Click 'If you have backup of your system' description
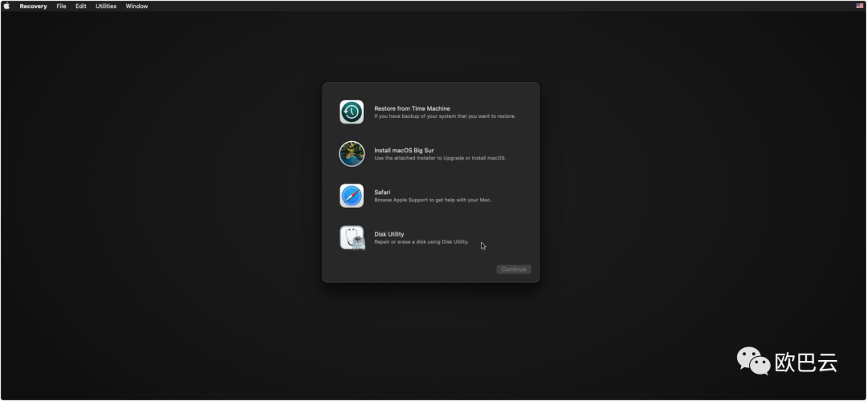 pos(445,116)
